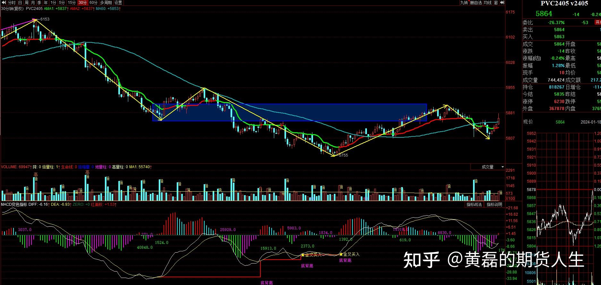Click the 指标说明 button
Image resolution: width=601 pixels, height=285 pixels.
(494, 204)
